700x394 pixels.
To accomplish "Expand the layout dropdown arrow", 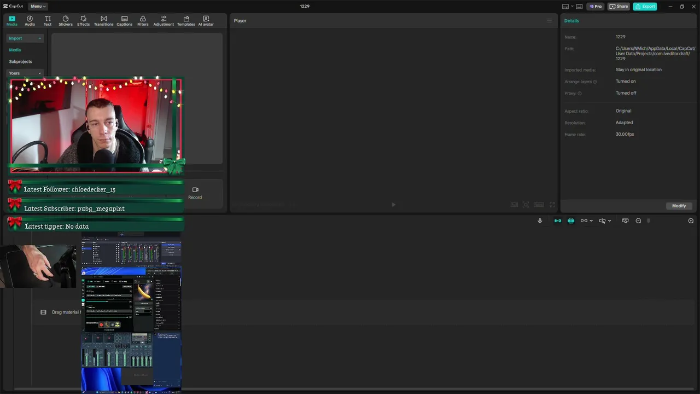I will (x=571, y=7).
